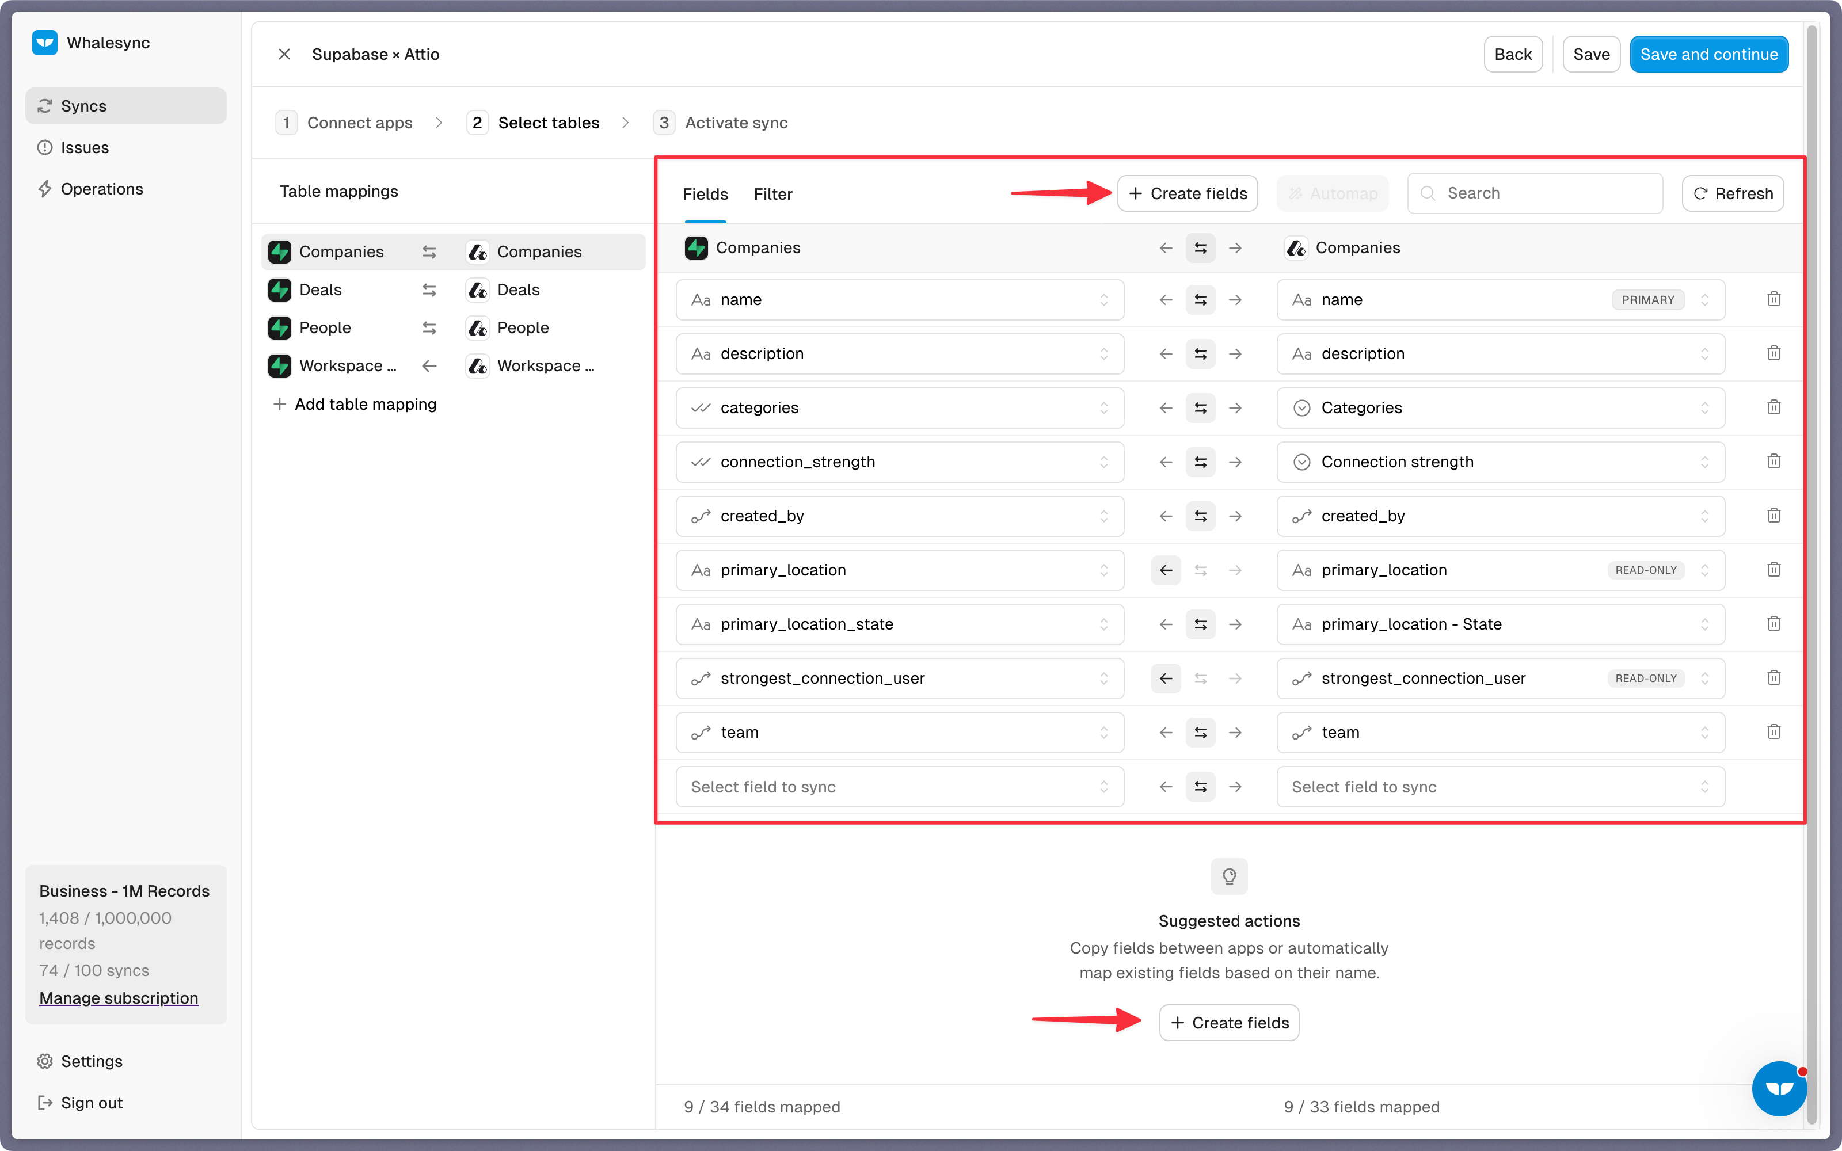Click the left arrow icon for Workspace mapping

[429, 365]
